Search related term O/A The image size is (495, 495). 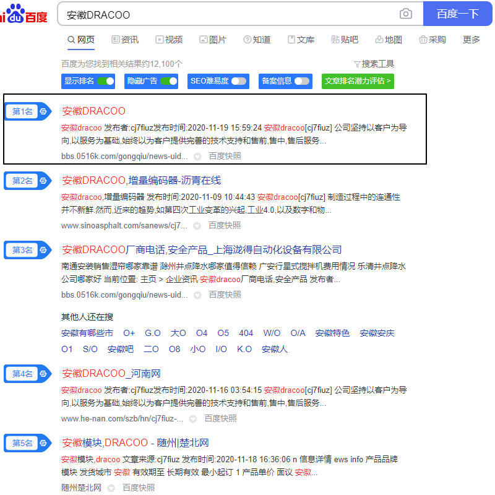pos(298,334)
